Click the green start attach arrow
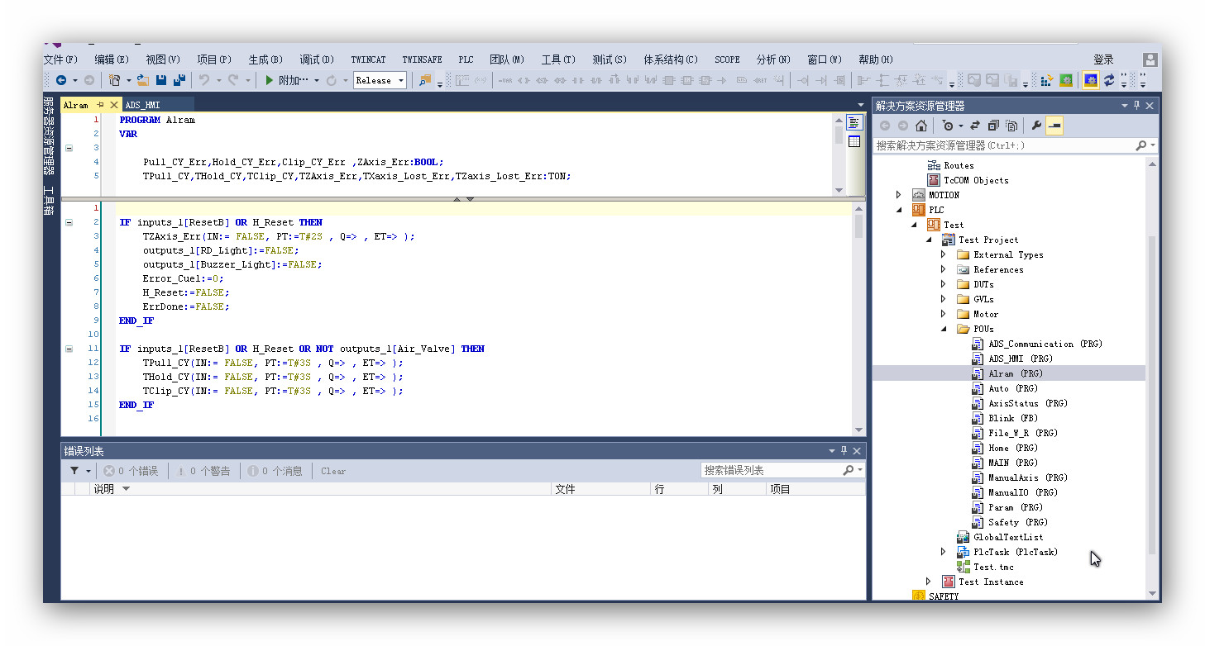The image size is (1205, 646). point(270,80)
